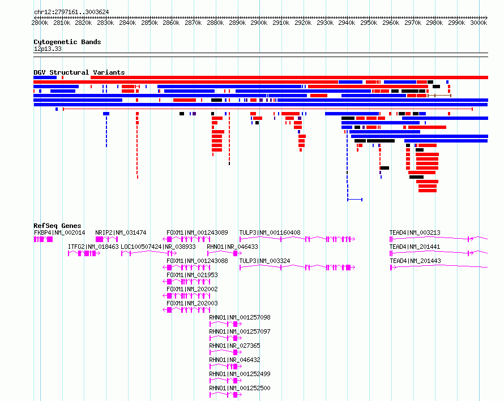504x401 pixels.
Task: Click the 2960k ruler position label
Action: 391,23
